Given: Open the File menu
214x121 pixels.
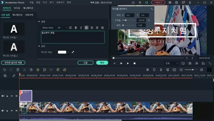Looking at the screenshot, I should 31,2.
